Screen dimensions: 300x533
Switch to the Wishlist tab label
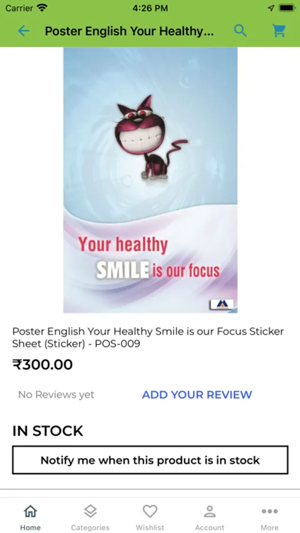click(x=150, y=528)
